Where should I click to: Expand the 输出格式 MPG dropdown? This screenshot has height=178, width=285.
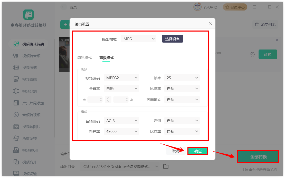pyautogui.click(x=139, y=39)
